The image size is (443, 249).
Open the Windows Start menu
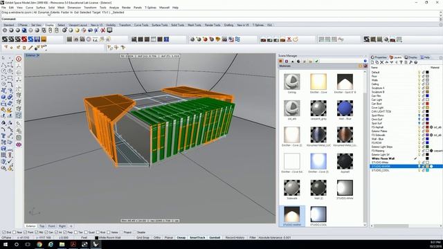coord(6,244)
